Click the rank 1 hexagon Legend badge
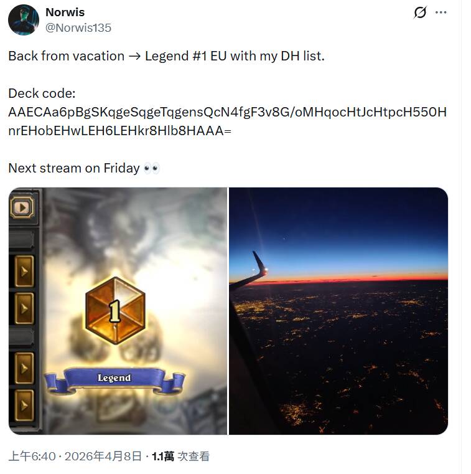The image size is (471, 474). [x=115, y=311]
